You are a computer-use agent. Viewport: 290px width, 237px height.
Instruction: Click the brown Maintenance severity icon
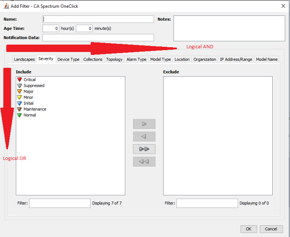pos(20,109)
